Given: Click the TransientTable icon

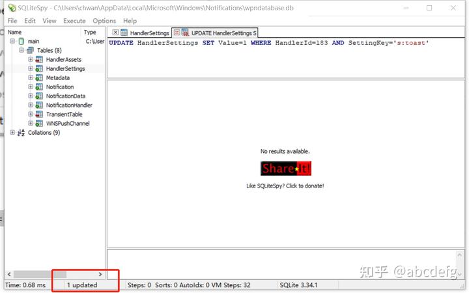Looking at the screenshot, I should pyautogui.click(x=39, y=114).
